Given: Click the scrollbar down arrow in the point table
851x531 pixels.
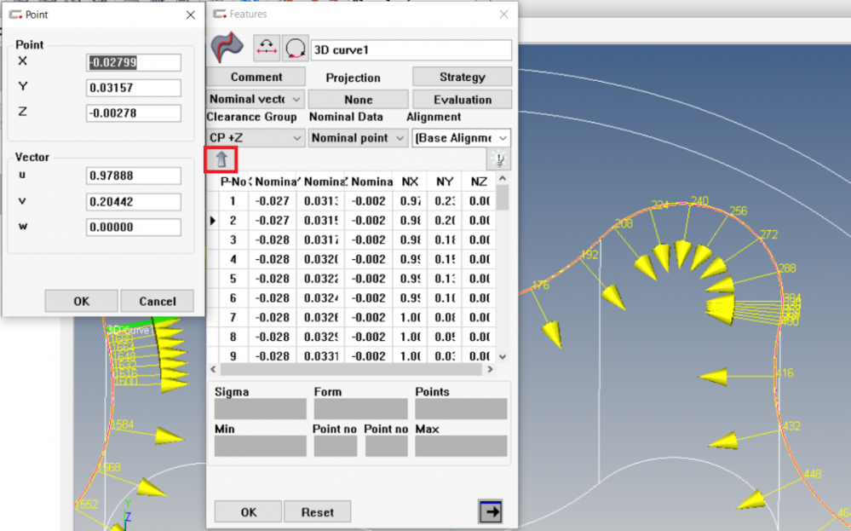Looking at the screenshot, I should pos(502,357).
